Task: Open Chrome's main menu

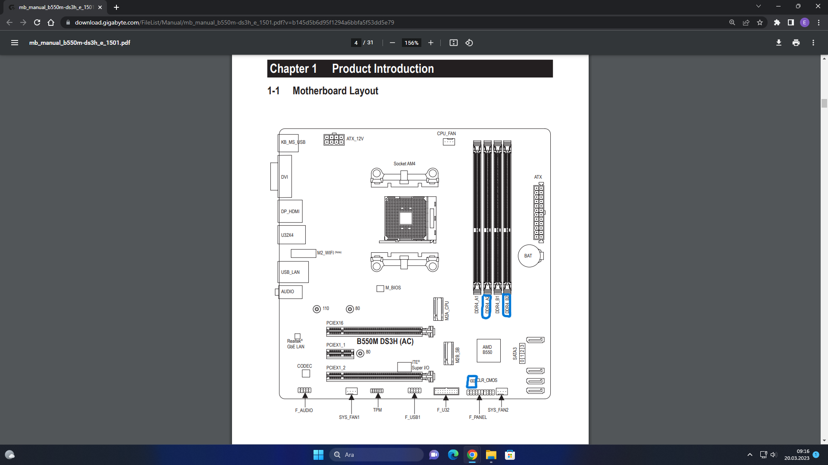Action: 819,22
